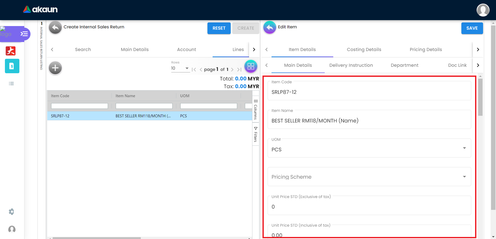Click the Item Name input field
This screenshot has width=496, height=239.
point(369,121)
